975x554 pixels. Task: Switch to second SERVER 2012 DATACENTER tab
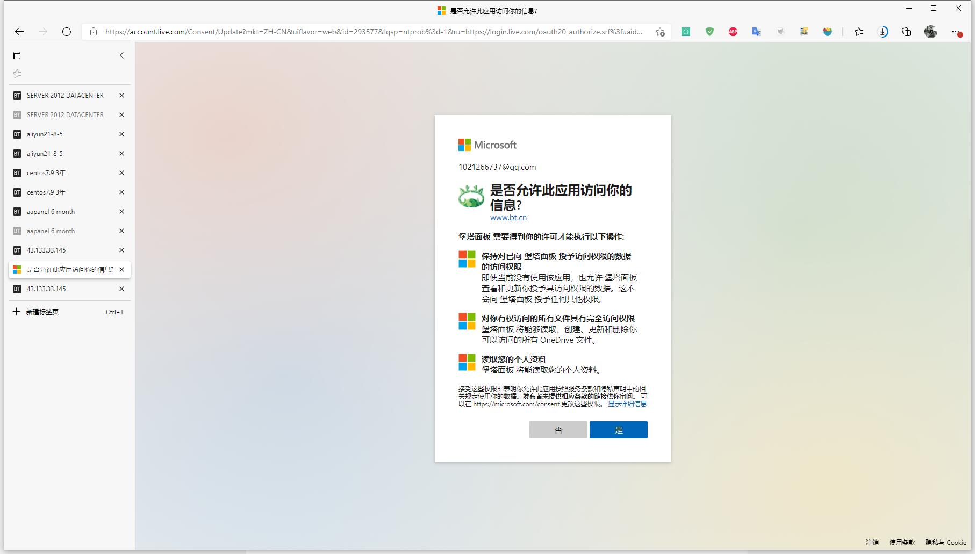point(64,114)
